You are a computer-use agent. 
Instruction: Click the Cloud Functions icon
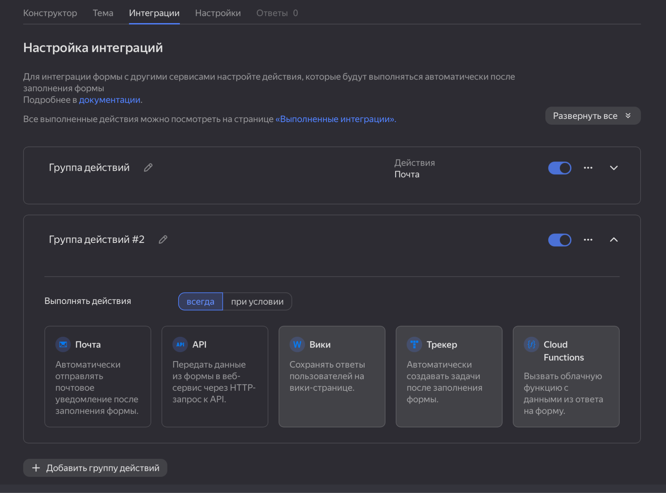[x=531, y=344]
